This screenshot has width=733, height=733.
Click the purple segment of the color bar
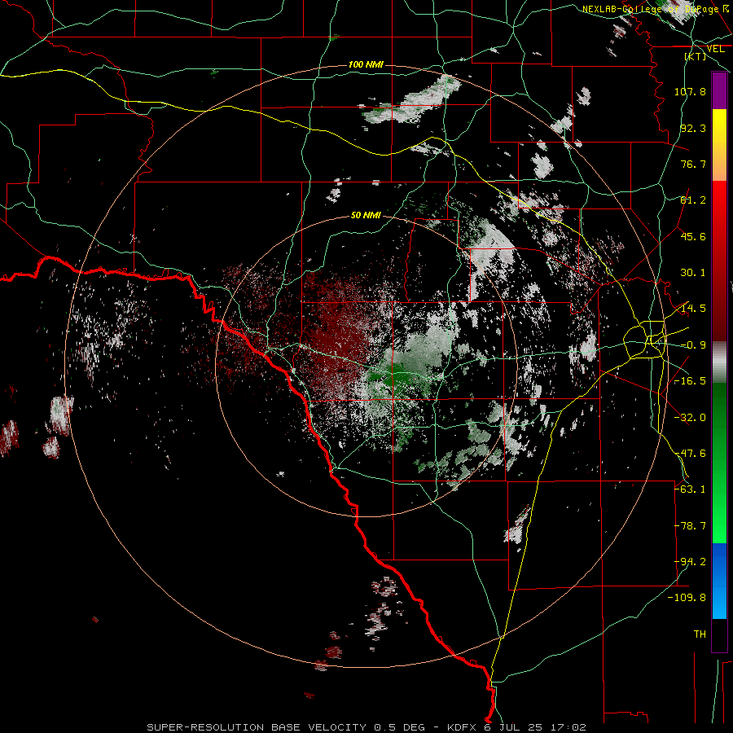719,90
